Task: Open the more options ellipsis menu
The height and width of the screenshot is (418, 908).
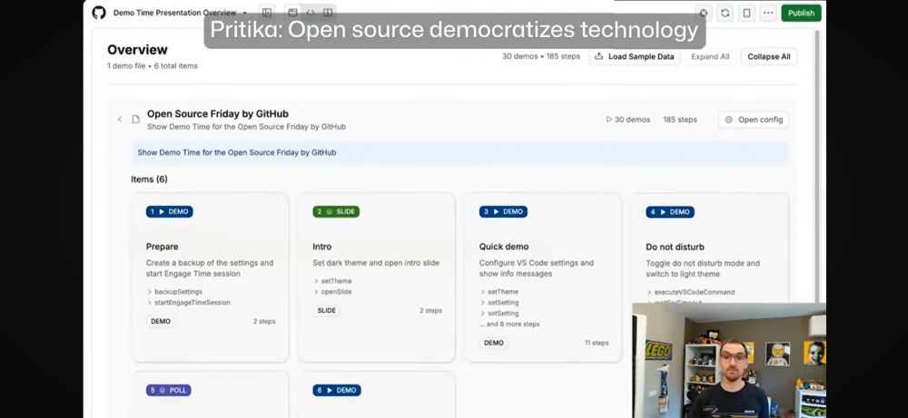Action: [768, 13]
